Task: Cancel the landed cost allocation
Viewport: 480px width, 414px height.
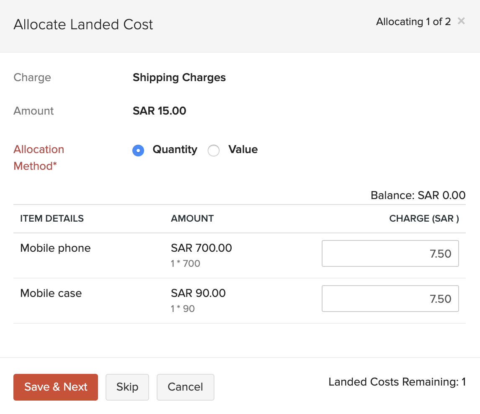Action: [185, 387]
